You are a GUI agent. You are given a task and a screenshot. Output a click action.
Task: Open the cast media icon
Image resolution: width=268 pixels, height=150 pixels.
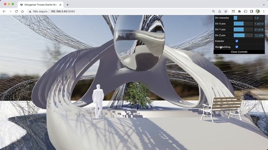[x=245, y=11]
